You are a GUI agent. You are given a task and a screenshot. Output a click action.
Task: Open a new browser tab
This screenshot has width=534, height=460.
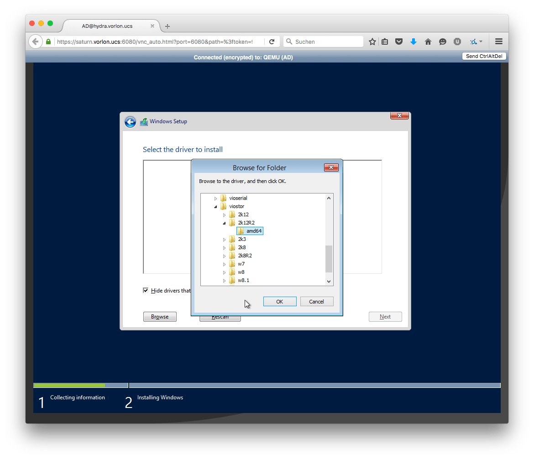pos(168,26)
